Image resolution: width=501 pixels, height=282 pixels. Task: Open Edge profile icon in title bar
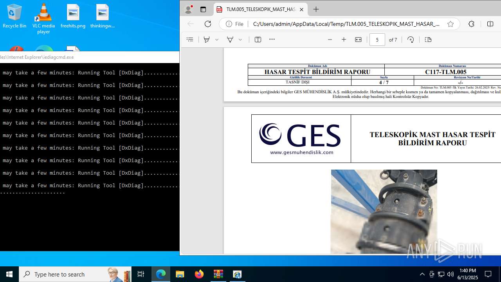tap(188, 9)
